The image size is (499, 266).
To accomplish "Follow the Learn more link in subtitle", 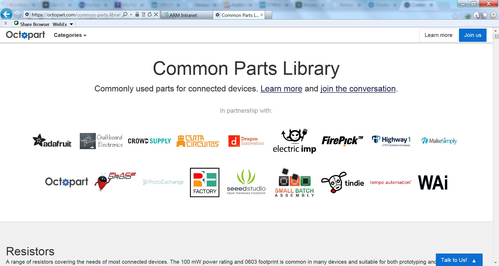I will coord(281,89).
